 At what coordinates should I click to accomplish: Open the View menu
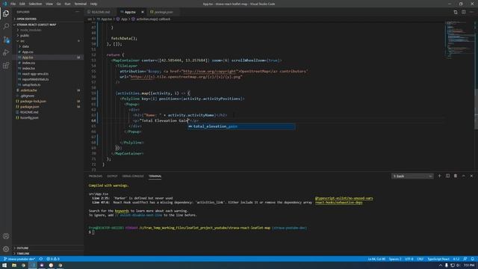tap(49, 4)
